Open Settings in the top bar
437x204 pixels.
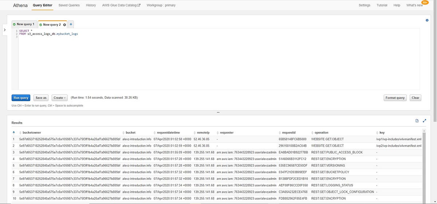click(365, 5)
